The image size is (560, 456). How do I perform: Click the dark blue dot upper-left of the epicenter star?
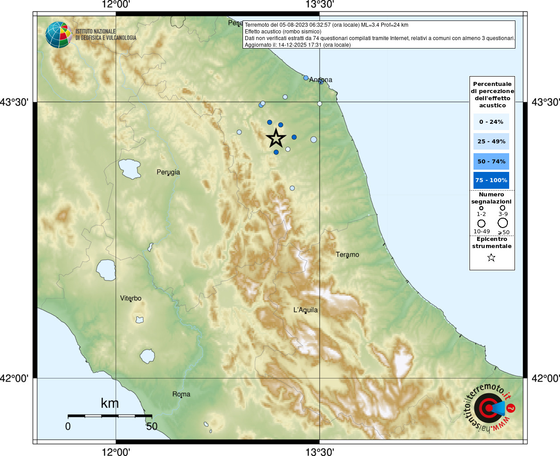269,122
